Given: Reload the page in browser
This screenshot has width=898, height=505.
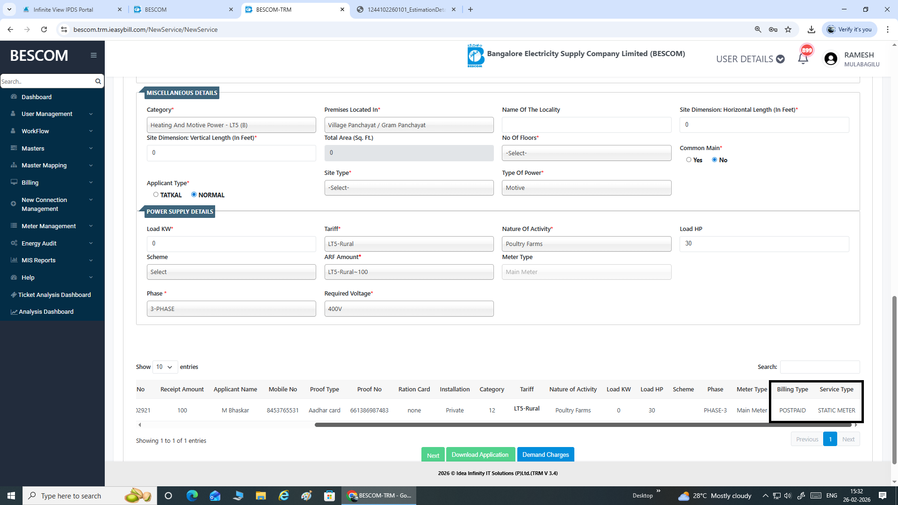Looking at the screenshot, I should coord(44,29).
